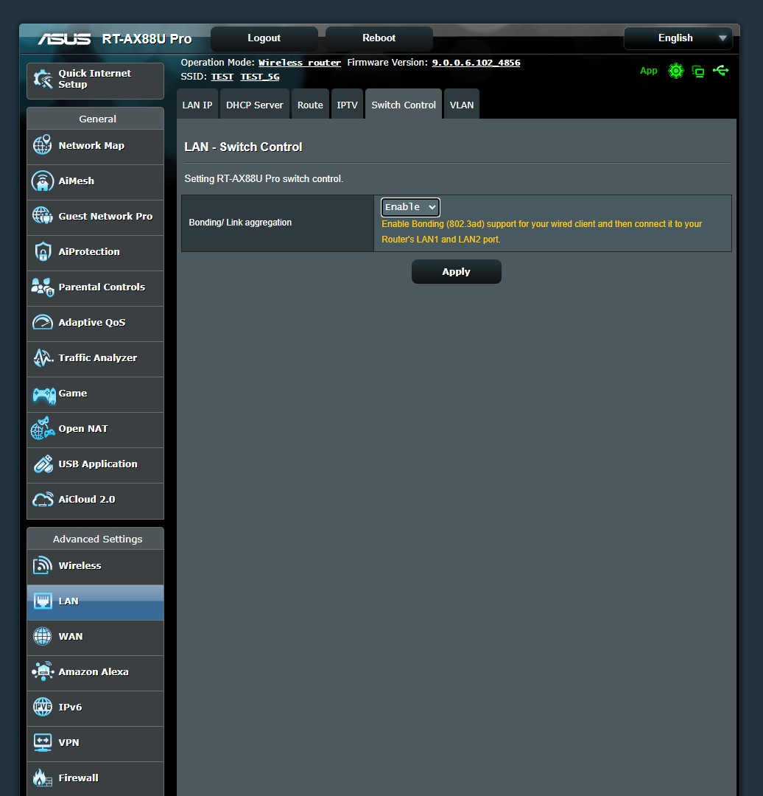Click the Network Map globe icon
This screenshot has width=763, height=796.
point(43,145)
